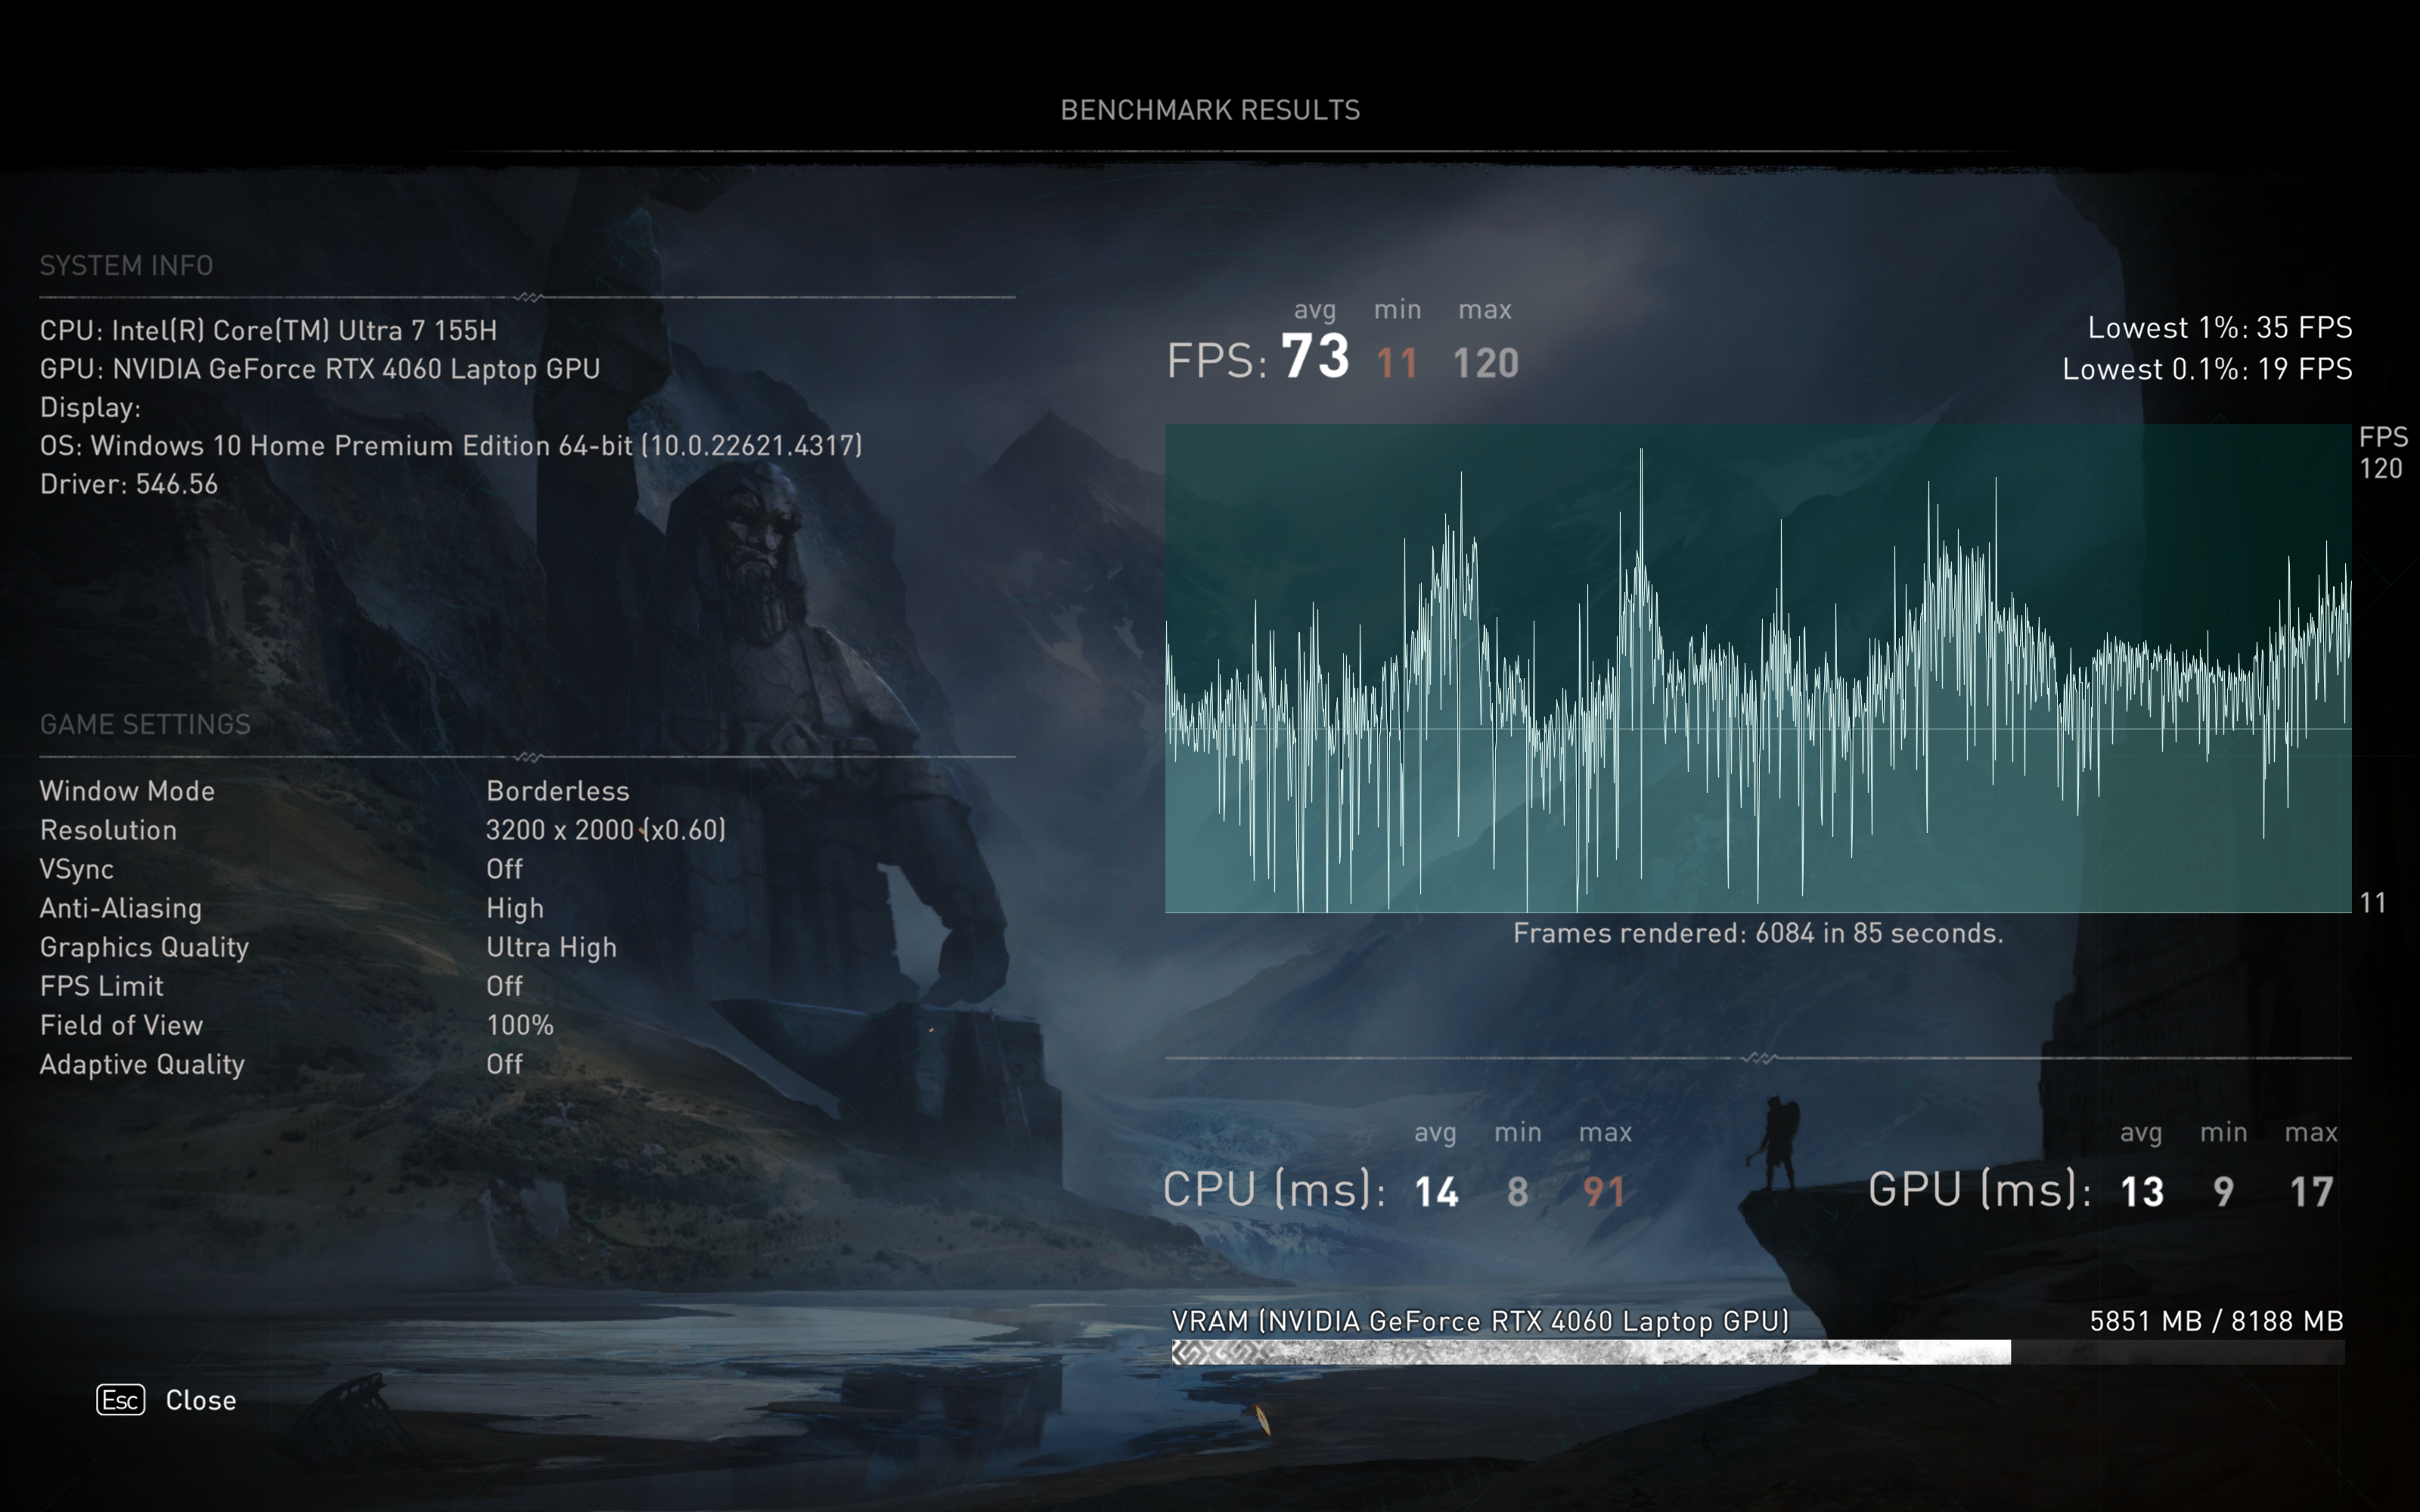Click the 120 graph axis top label
The image size is (2420, 1512).
click(x=2381, y=469)
